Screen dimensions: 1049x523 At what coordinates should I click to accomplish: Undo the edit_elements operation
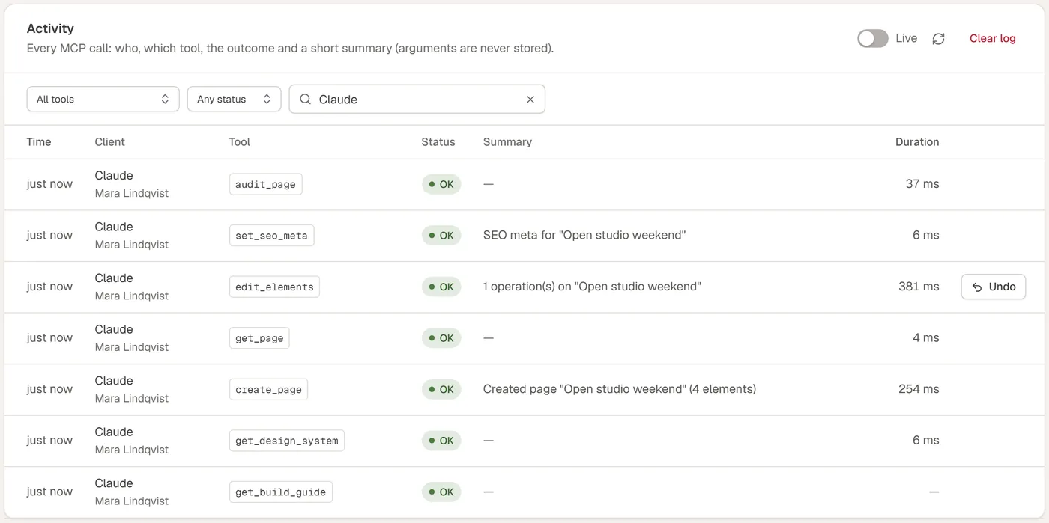click(994, 287)
